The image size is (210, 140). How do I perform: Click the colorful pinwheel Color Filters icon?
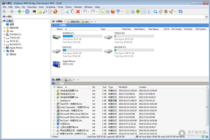coord(166,12)
